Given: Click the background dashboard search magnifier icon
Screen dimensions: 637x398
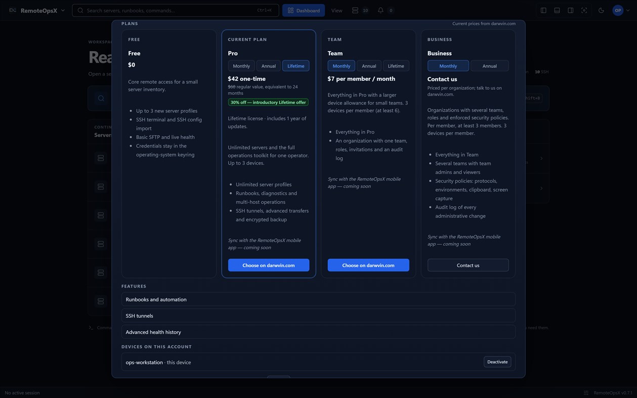Looking at the screenshot, I should tap(101, 98).
